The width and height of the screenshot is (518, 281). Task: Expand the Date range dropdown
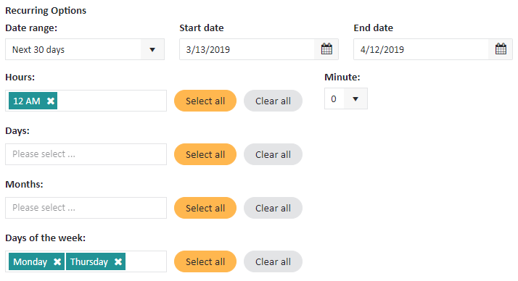tap(152, 49)
